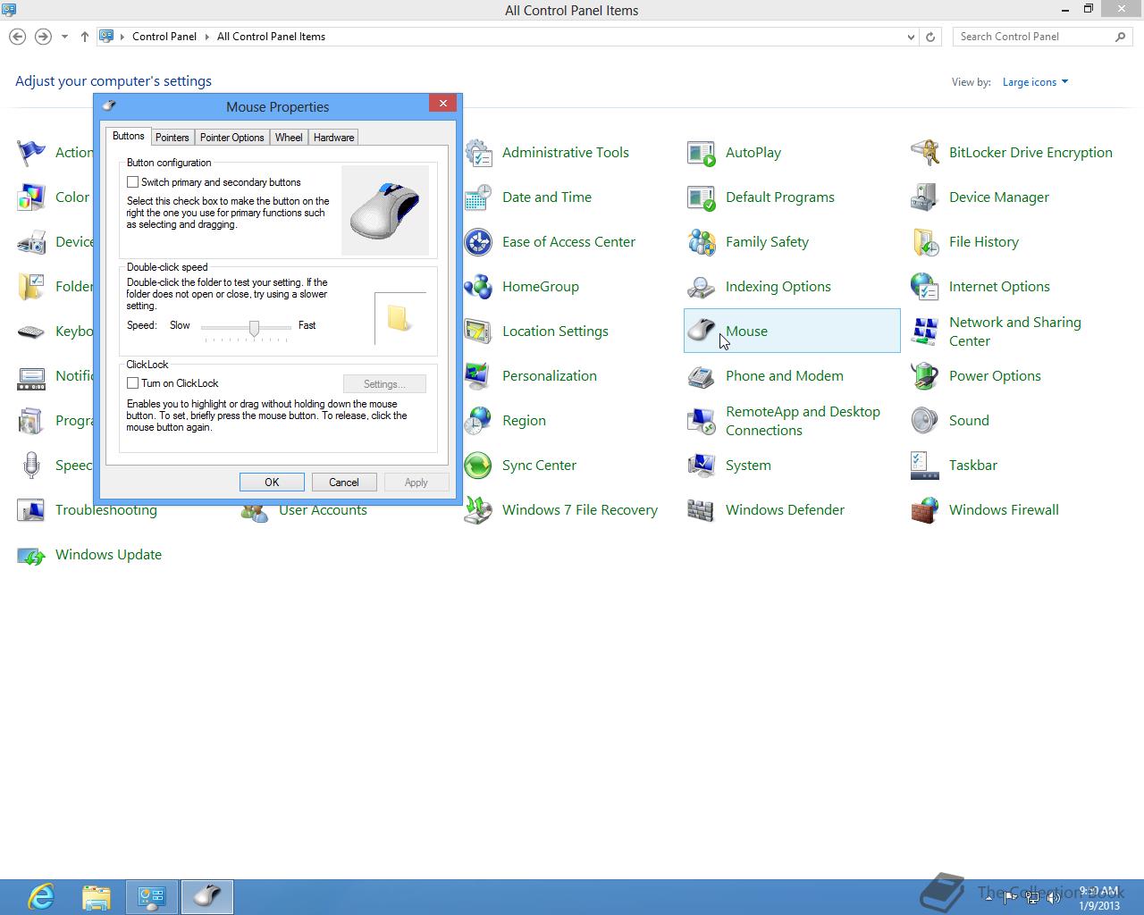Click the double-click speed slider thumb
The height and width of the screenshot is (915, 1144).
(x=255, y=329)
